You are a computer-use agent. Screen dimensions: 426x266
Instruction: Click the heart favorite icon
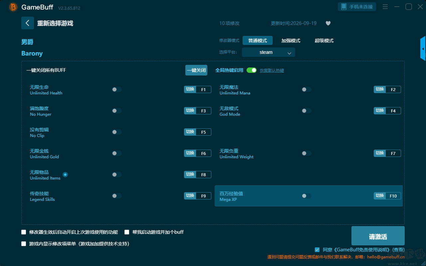tap(328, 23)
